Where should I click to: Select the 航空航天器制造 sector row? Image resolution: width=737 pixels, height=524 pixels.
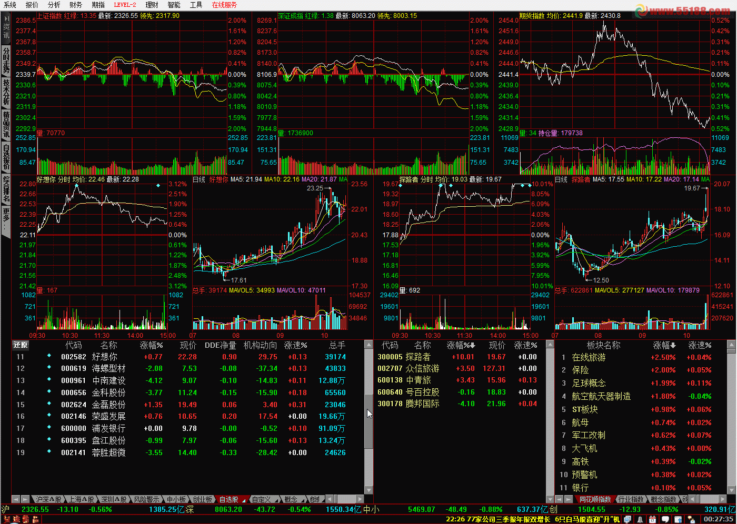[x=640, y=396]
